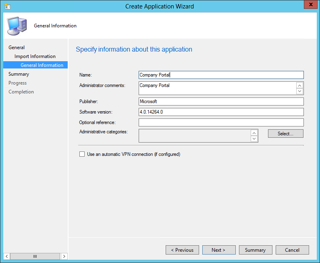Click the sidebar scrollbar left arrow

7,256
